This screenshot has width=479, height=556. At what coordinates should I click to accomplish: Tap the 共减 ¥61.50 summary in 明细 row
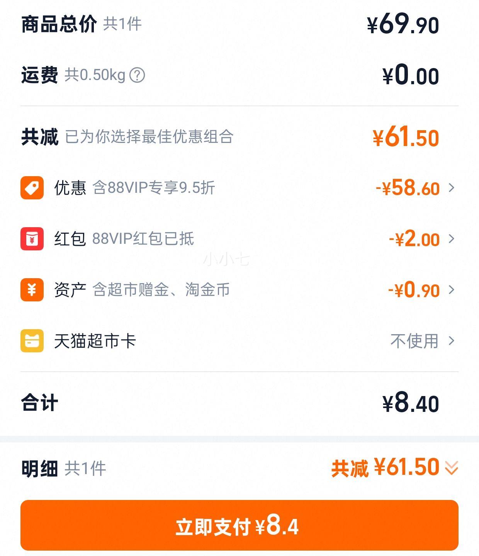click(386, 468)
